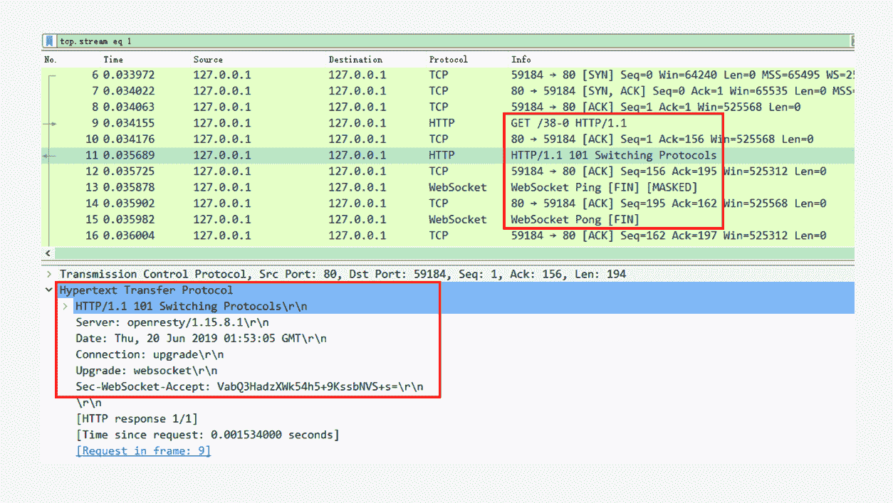The image size is (893, 503).
Task: Click the tcp.stream eq 1 filter field
Action: click(453, 41)
